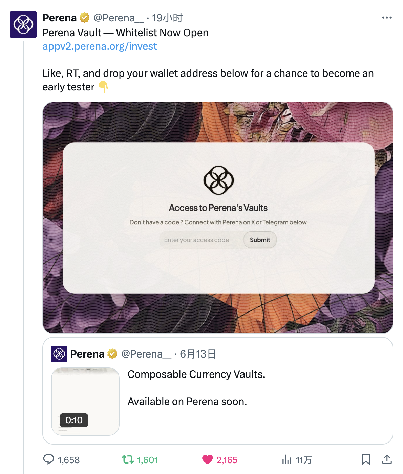Click the Perena profile avatar

pyautogui.click(x=23, y=24)
